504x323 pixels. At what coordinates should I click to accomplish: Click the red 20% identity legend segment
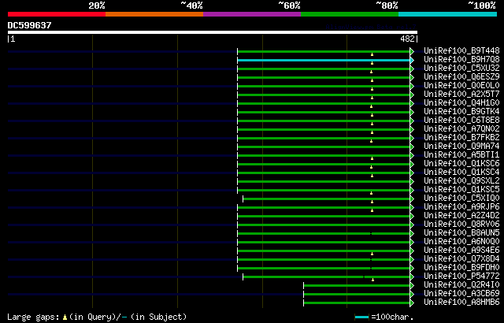(57, 14)
